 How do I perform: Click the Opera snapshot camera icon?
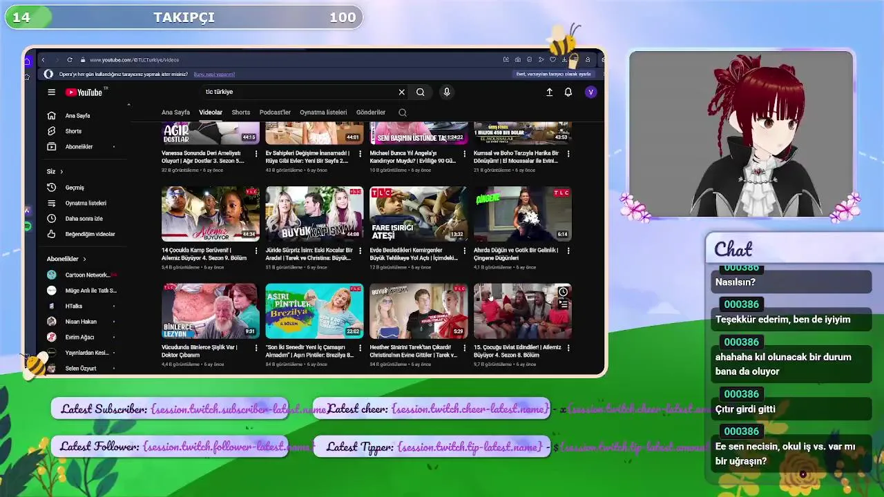517,60
